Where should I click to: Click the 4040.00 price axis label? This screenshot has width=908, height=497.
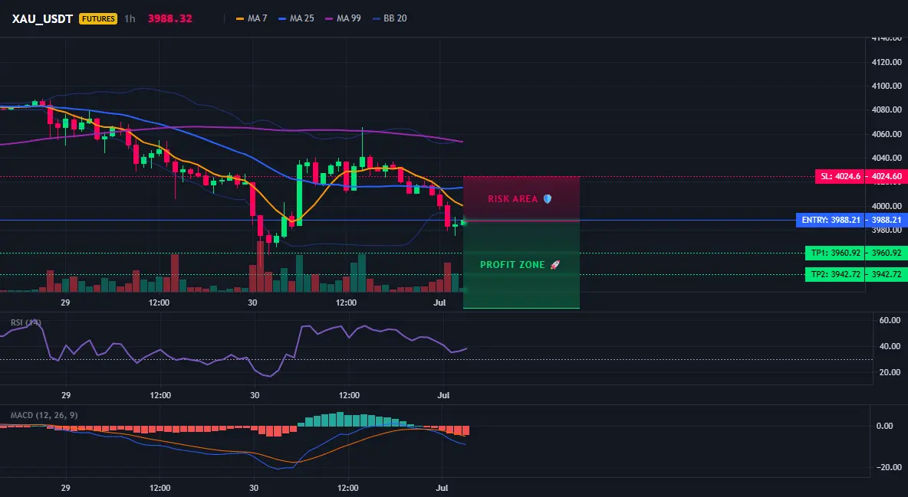[x=886, y=158]
